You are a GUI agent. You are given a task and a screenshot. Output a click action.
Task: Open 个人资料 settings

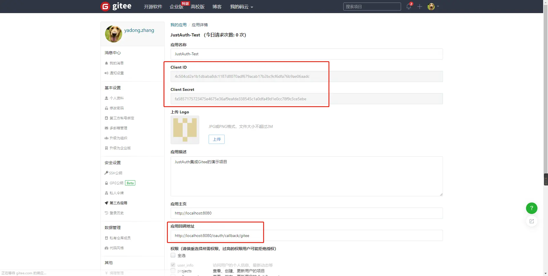tap(117, 98)
